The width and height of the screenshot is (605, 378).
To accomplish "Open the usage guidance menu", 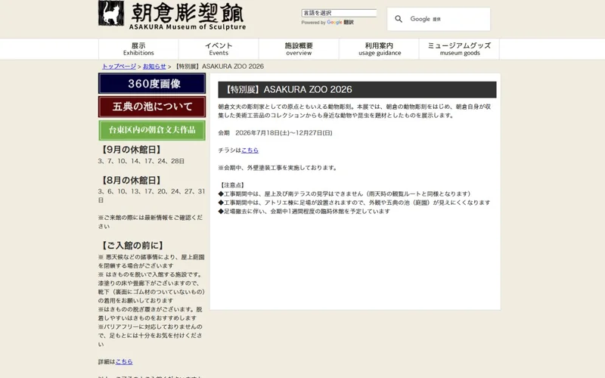I will (380, 49).
